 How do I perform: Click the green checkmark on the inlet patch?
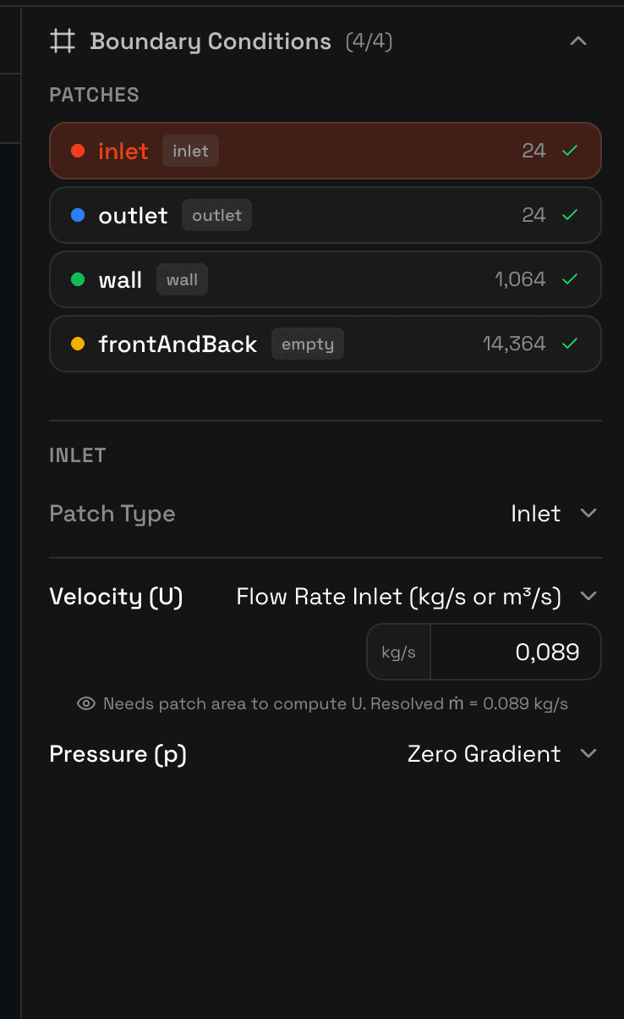pyautogui.click(x=571, y=150)
